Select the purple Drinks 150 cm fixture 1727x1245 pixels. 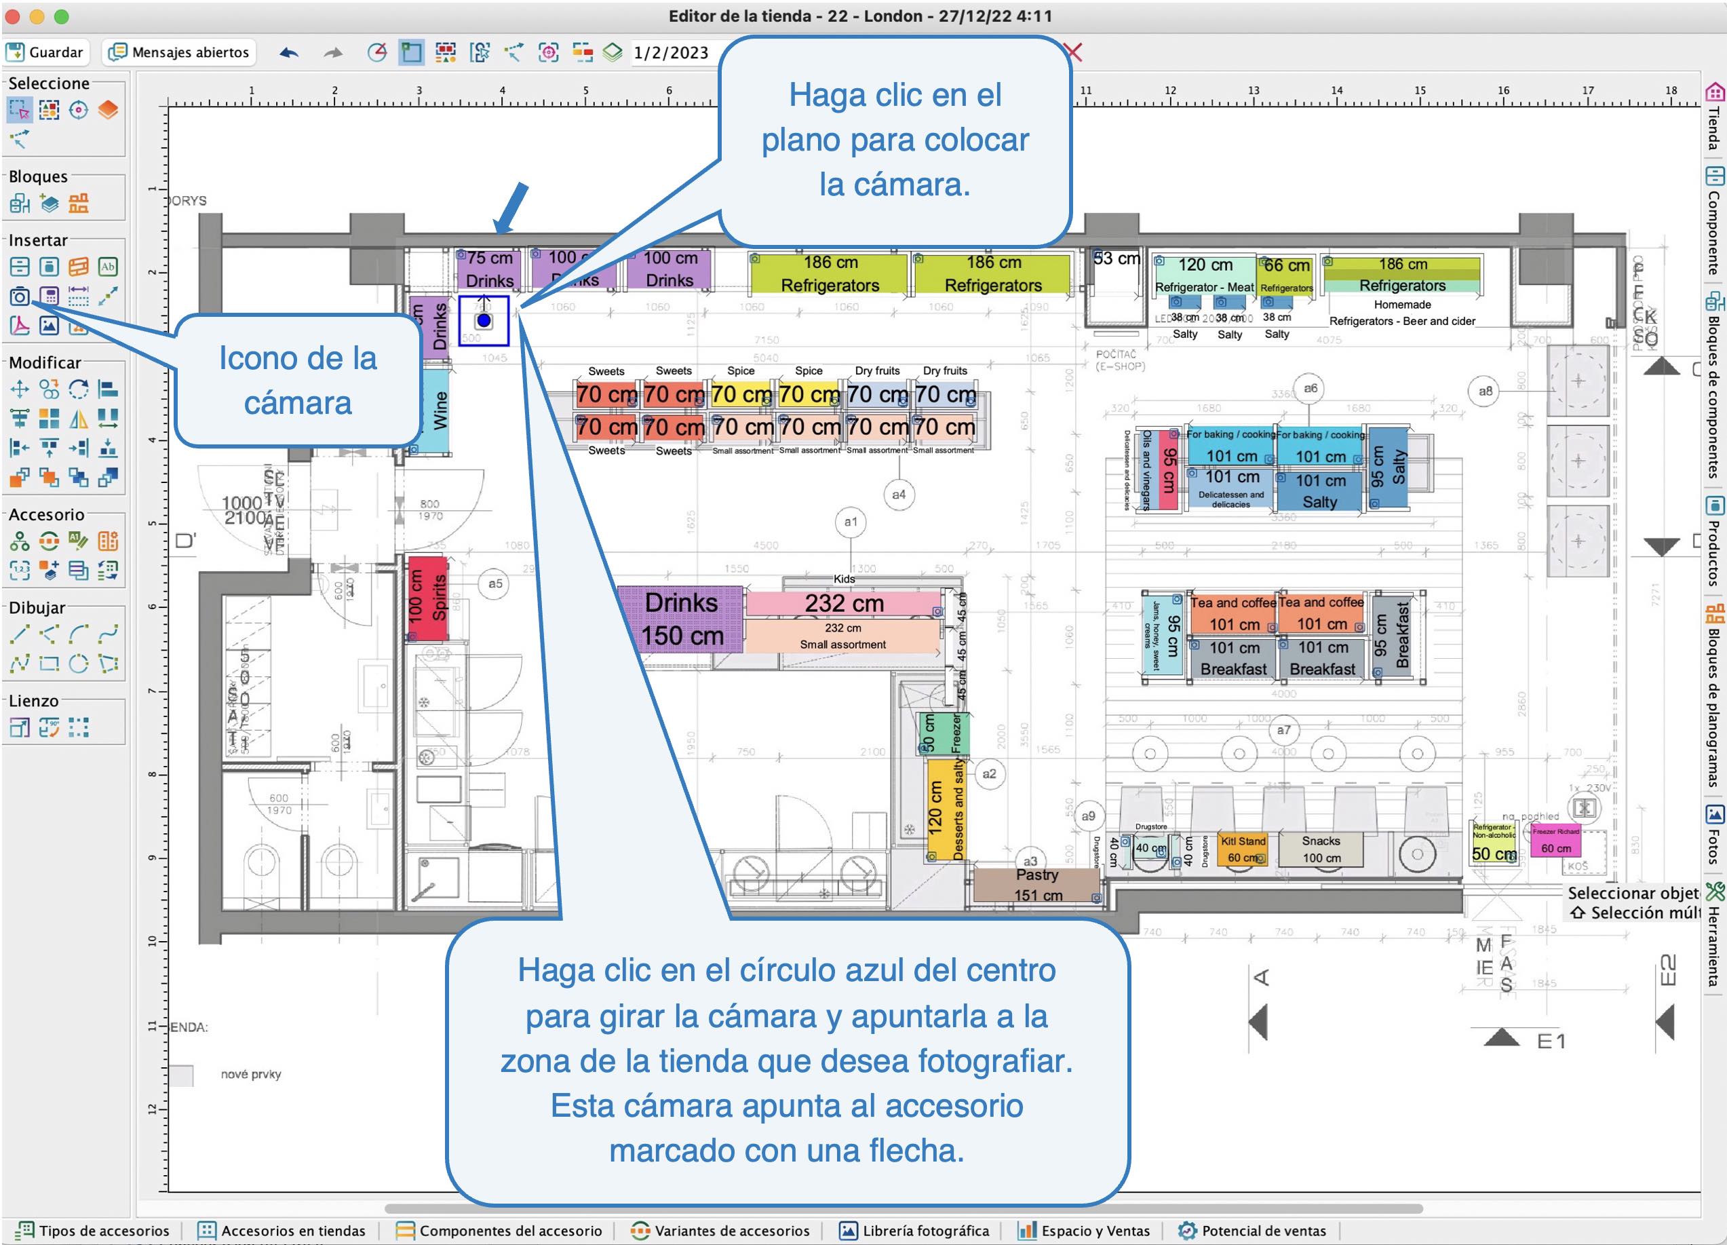(680, 619)
